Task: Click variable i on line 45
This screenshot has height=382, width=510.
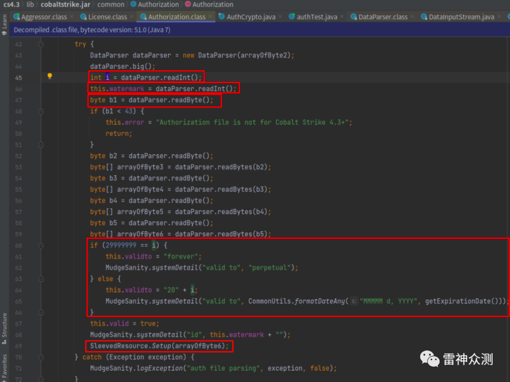Action: [107, 78]
